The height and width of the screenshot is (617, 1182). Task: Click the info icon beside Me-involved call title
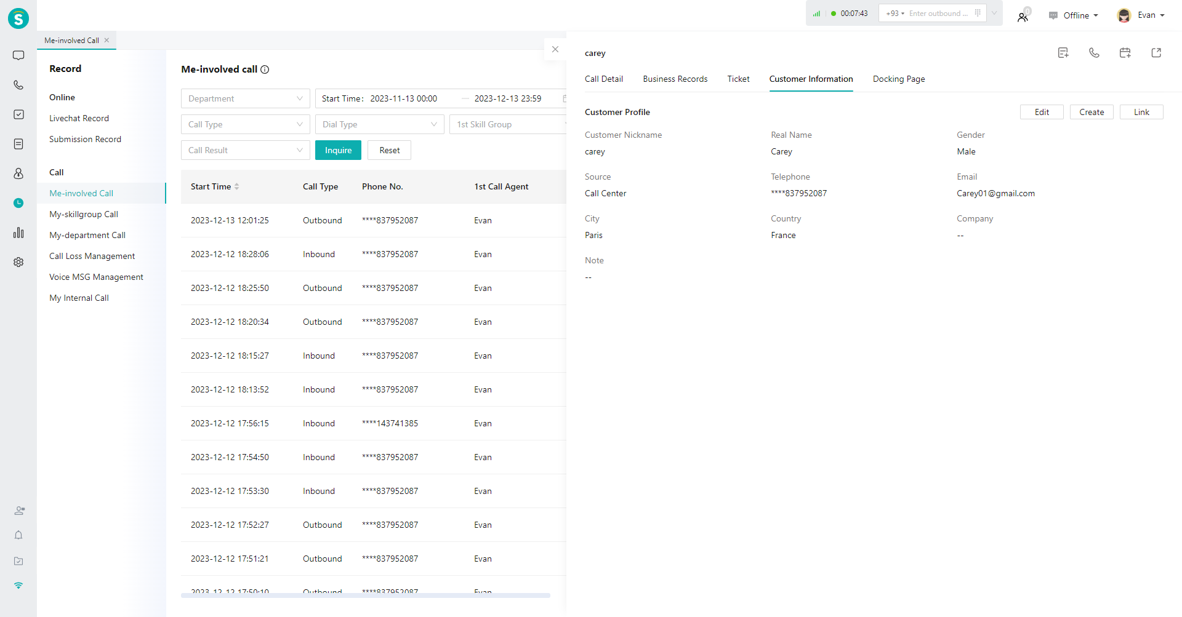point(265,70)
